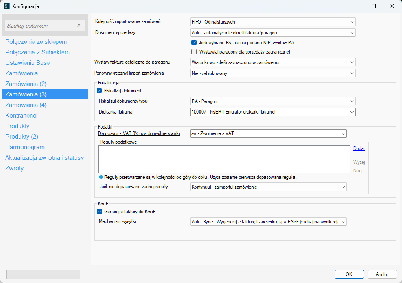The width and height of the screenshot is (402, 283).
Task: Open 'Drukarka fiskalna' printer dropdown
Action: (273, 112)
